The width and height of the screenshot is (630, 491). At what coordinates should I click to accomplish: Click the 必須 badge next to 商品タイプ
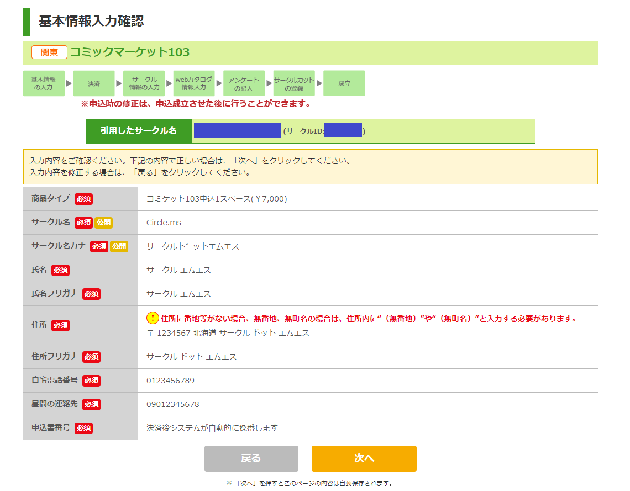coord(83,199)
